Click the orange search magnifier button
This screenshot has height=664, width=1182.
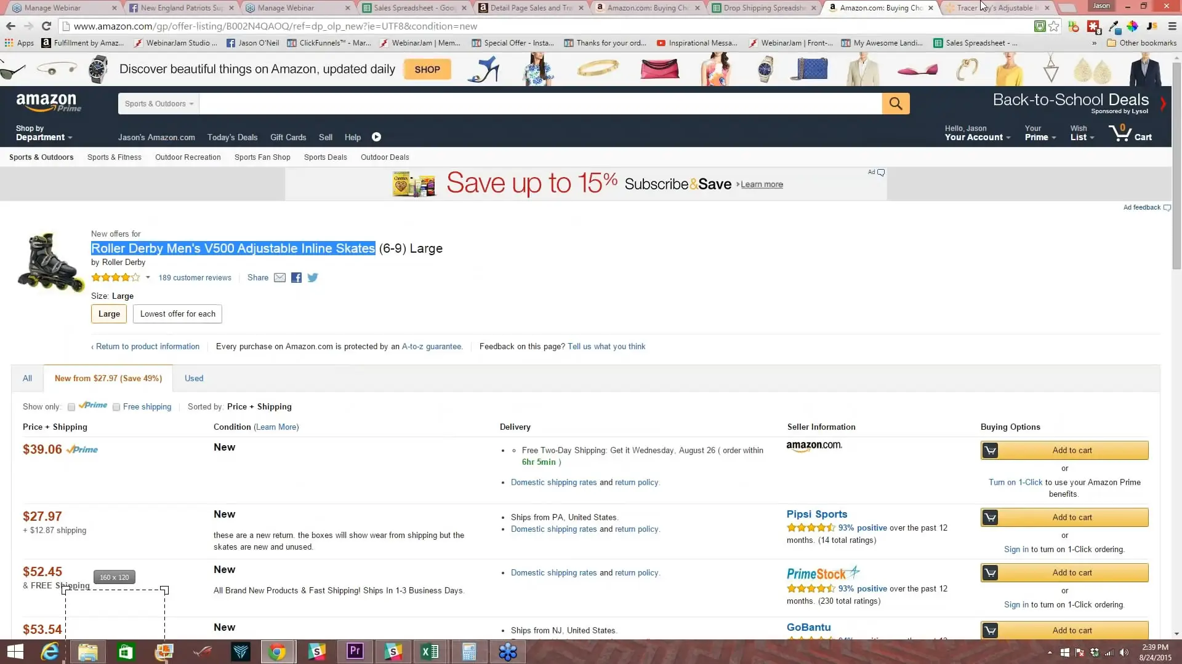(896, 103)
